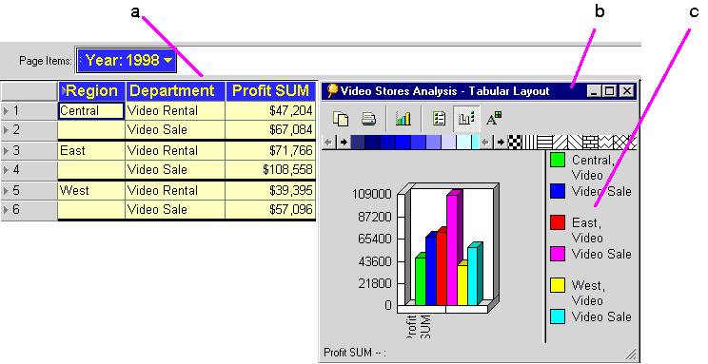Click the yellow West legend swatch
The width and height of the screenshot is (708, 364).
pos(558,285)
